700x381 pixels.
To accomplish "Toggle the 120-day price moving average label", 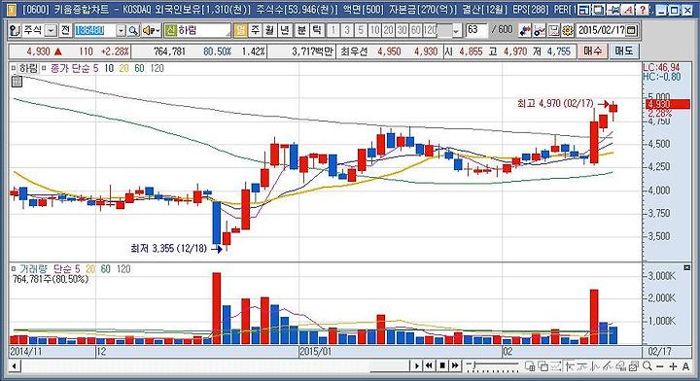I will pyautogui.click(x=157, y=68).
